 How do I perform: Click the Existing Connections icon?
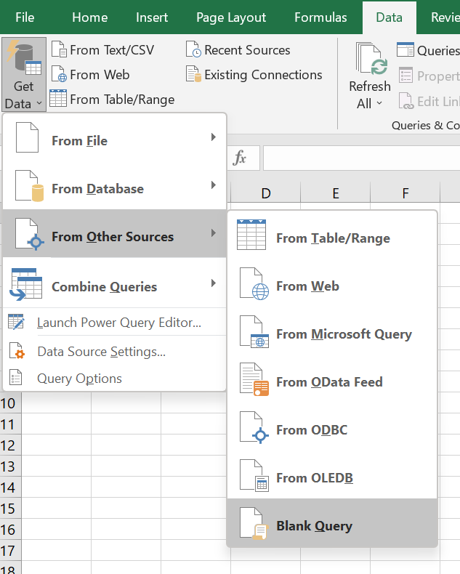[193, 75]
